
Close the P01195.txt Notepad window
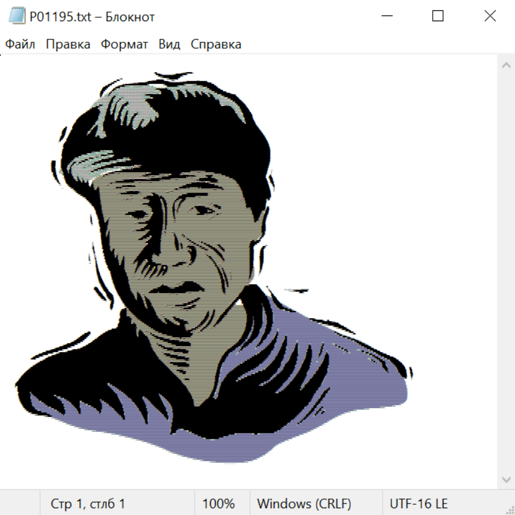(x=490, y=17)
